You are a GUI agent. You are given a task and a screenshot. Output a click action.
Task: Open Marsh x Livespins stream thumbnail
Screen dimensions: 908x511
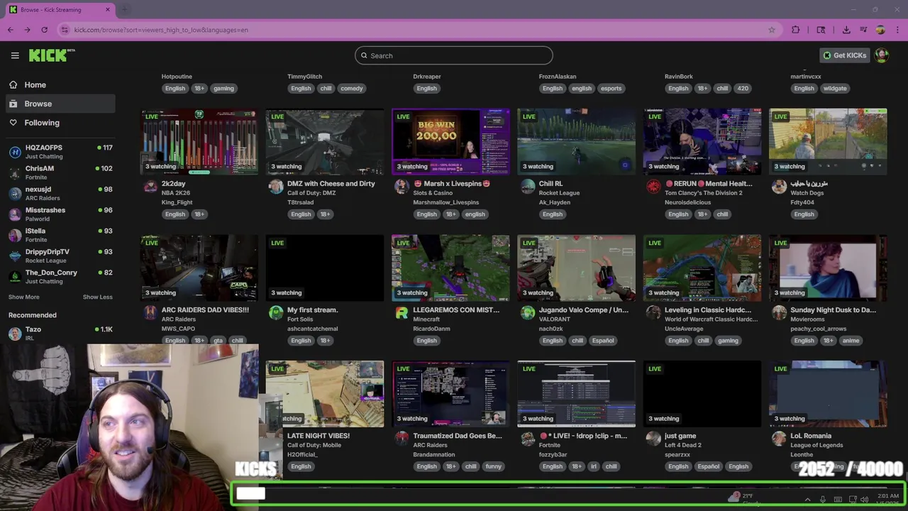tap(450, 142)
